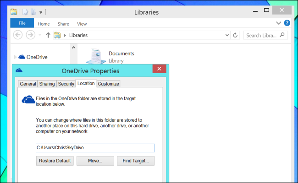Switch to the General tab

click(28, 84)
